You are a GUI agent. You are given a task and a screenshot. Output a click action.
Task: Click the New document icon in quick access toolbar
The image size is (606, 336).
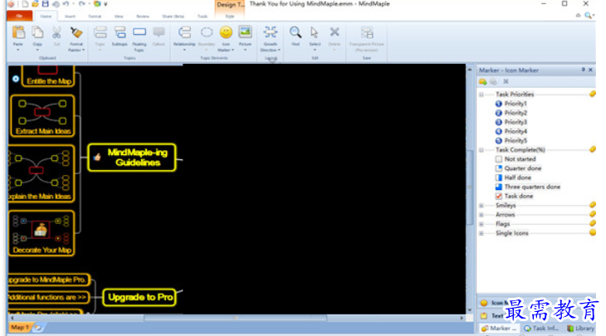25,4
